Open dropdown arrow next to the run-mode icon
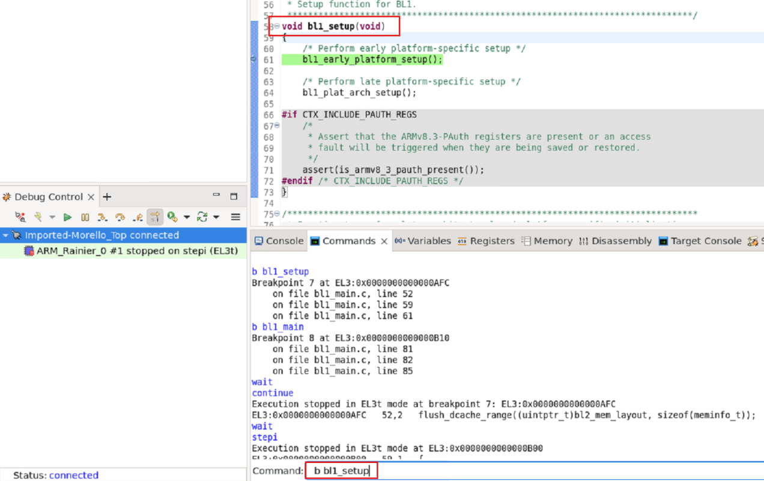764x481 pixels. click(x=186, y=217)
